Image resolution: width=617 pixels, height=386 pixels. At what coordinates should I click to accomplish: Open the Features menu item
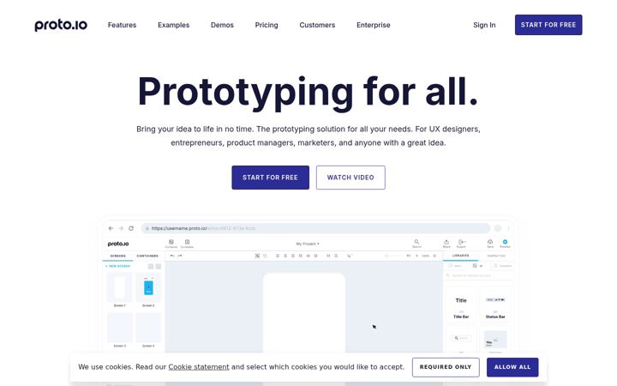[x=122, y=25]
